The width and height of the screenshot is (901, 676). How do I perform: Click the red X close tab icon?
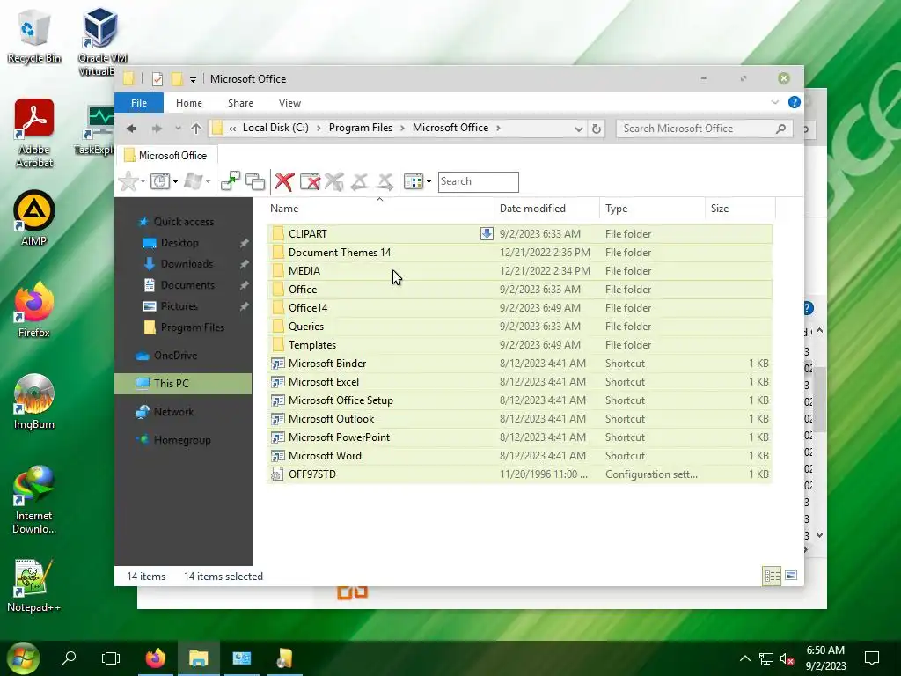pos(284,181)
